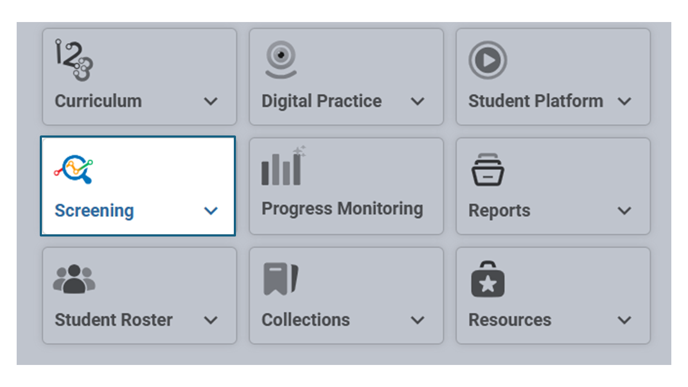The width and height of the screenshot is (688, 387).
Task: Click the Digital Practice webcam icon
Action: coord(281,60)
